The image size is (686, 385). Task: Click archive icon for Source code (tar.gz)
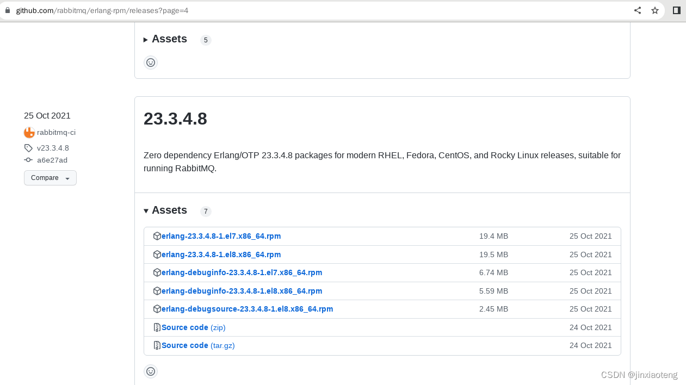157,345
